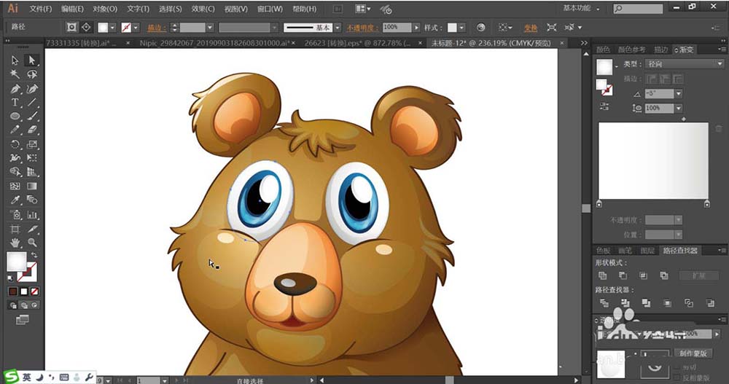
Task: Select the Shape Builder tool
Action: [x=15, y=172]
